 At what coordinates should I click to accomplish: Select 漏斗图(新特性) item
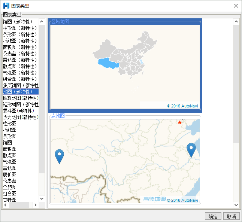[x=21, y=111]
